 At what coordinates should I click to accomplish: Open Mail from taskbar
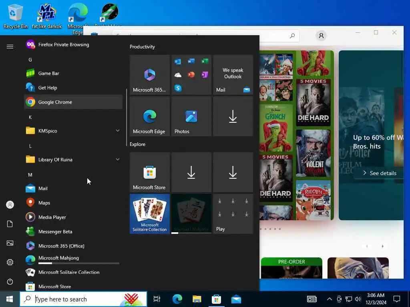tap(236, 299)
